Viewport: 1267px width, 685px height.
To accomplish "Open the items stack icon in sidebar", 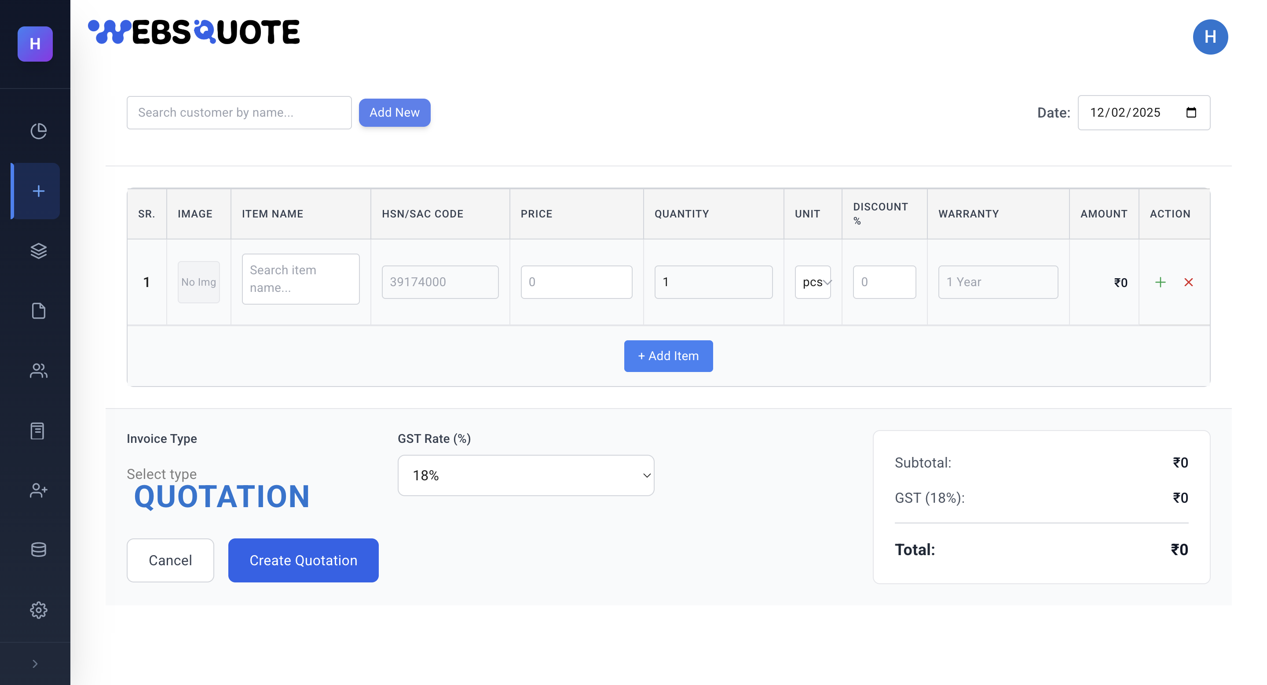I will (x=38, y=251).
